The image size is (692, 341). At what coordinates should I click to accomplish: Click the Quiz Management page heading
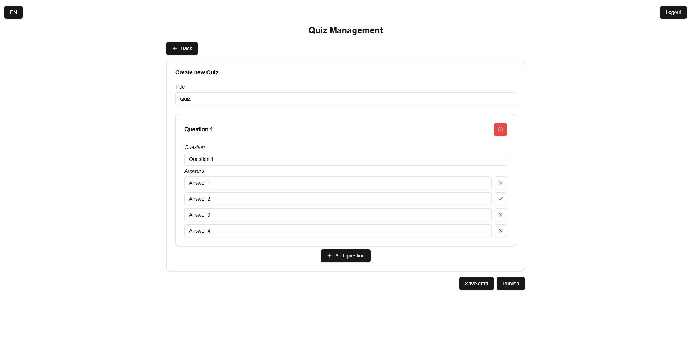click(345, 30)
